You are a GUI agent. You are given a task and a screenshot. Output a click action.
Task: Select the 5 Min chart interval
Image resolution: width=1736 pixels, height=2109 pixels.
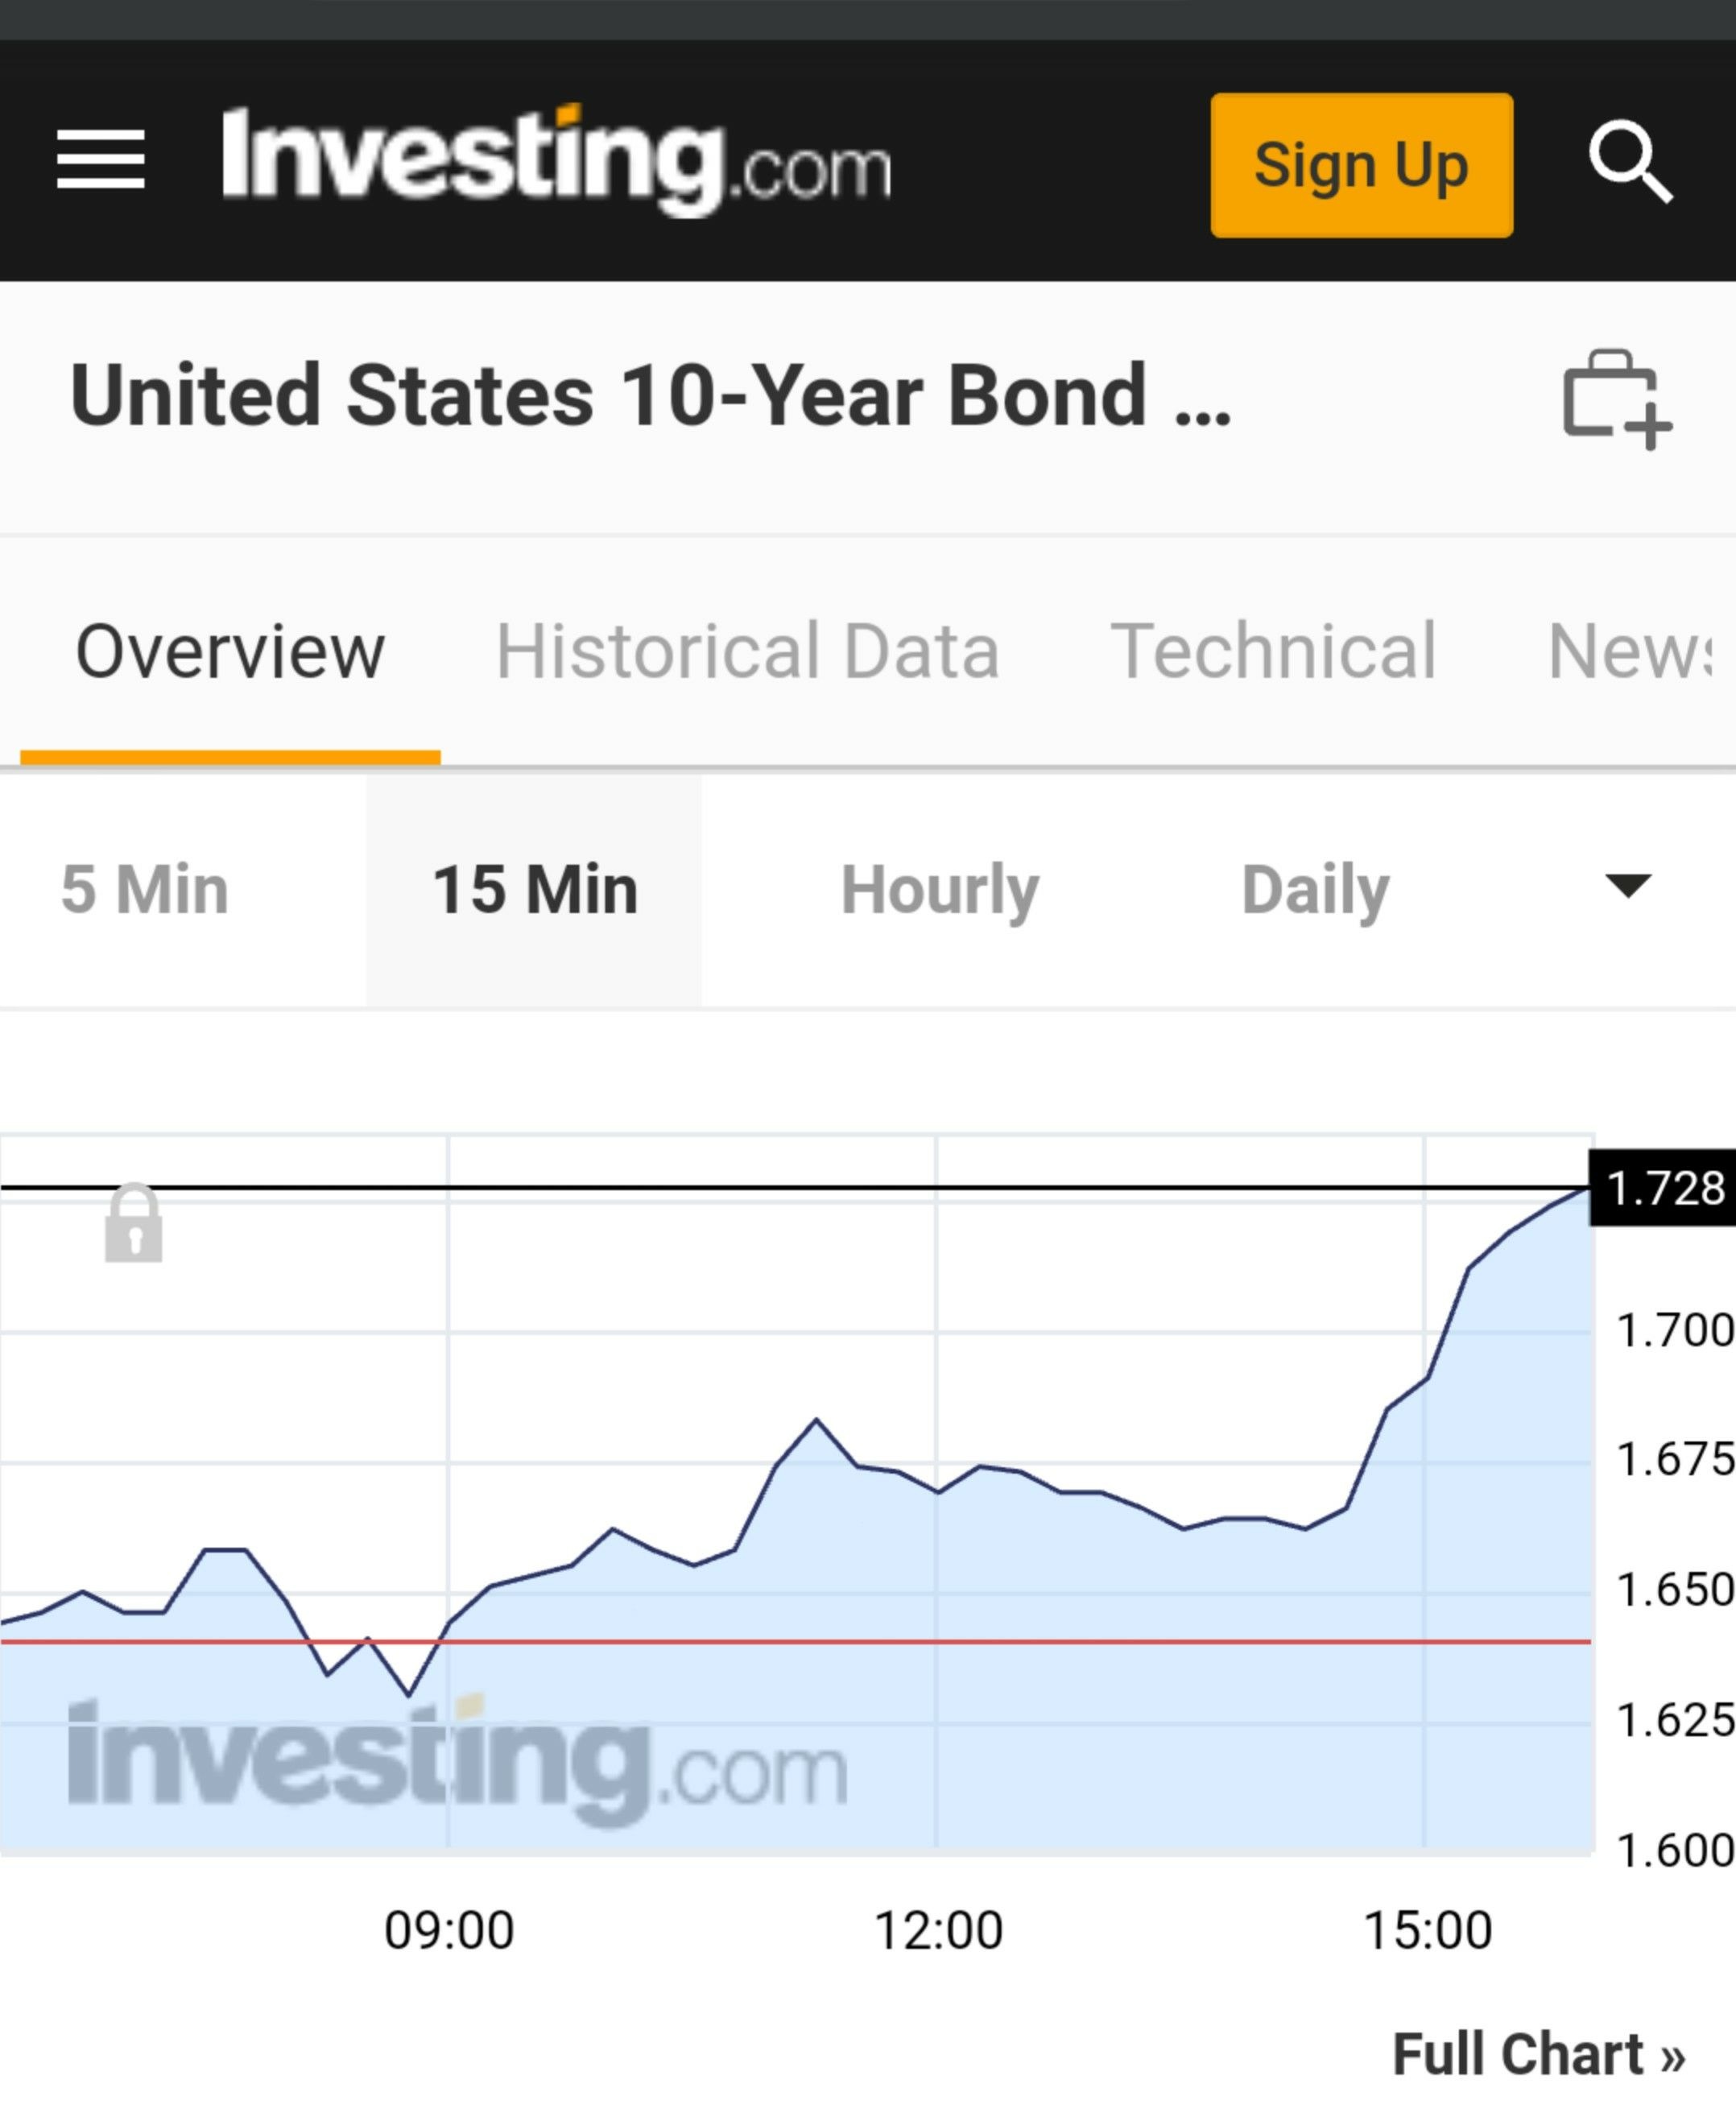(145, 889)
